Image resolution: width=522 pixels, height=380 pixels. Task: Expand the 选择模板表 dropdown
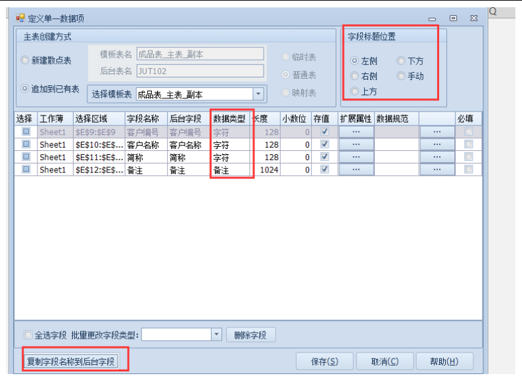click(258, 95)
